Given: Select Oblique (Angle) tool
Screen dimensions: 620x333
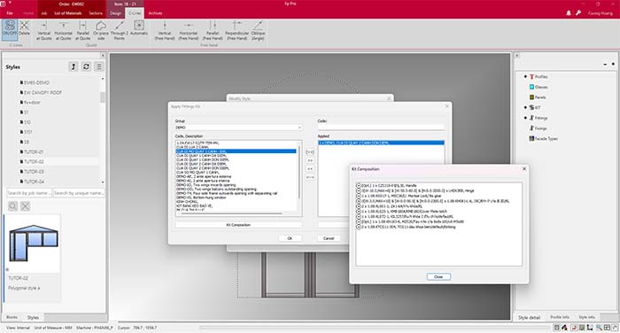Looking at the screenshot, I should (258, 30).
